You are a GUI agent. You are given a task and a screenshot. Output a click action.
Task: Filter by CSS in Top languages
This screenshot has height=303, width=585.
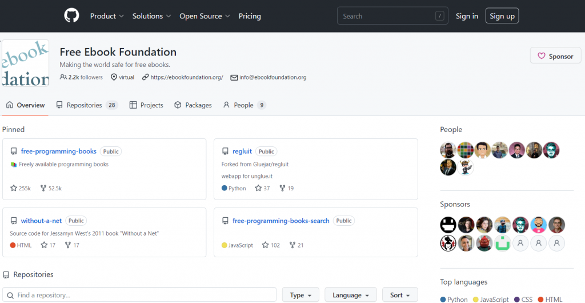[x=523, y=299]
